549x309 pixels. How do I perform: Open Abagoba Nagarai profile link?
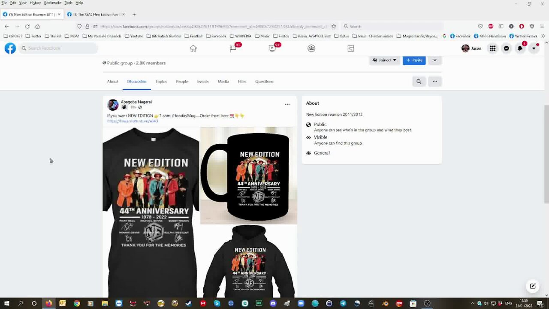tap(136, 102)
